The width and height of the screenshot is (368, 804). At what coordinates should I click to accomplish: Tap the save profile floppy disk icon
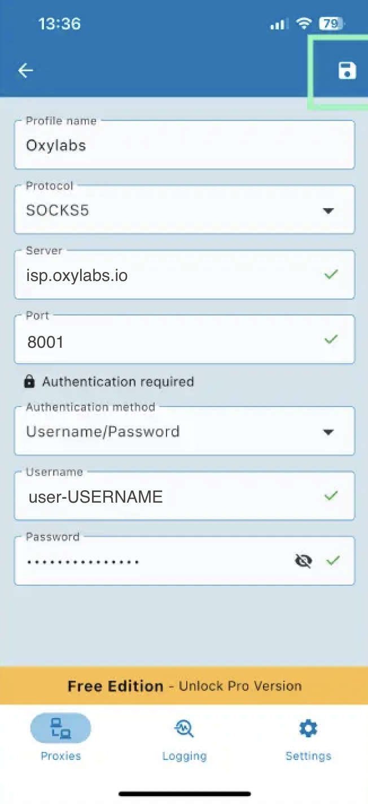pyautogui.click(x=347, y=71)
